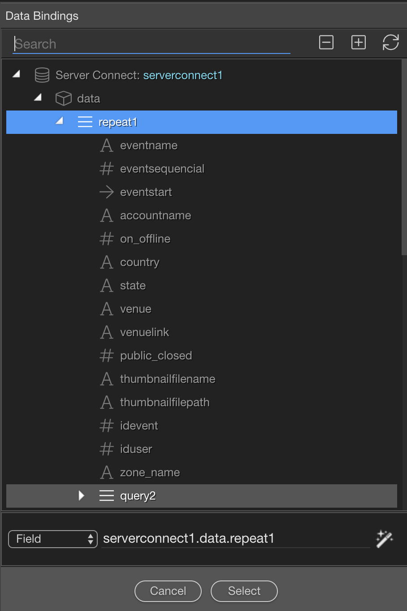
Task: Open the Field type dropdown
Action: 53,539
